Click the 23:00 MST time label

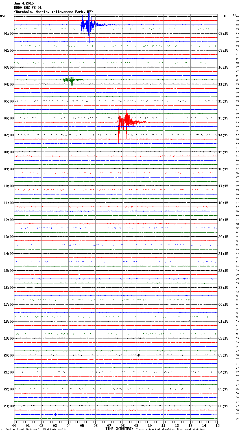click(x=8, y=406)
